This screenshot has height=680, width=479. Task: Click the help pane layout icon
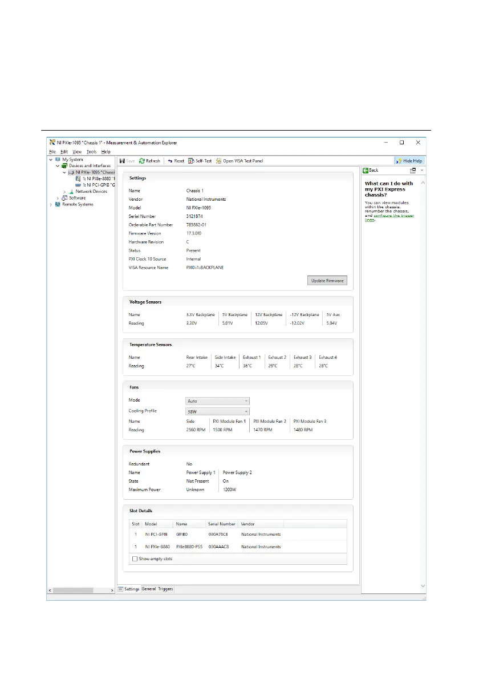413,171
